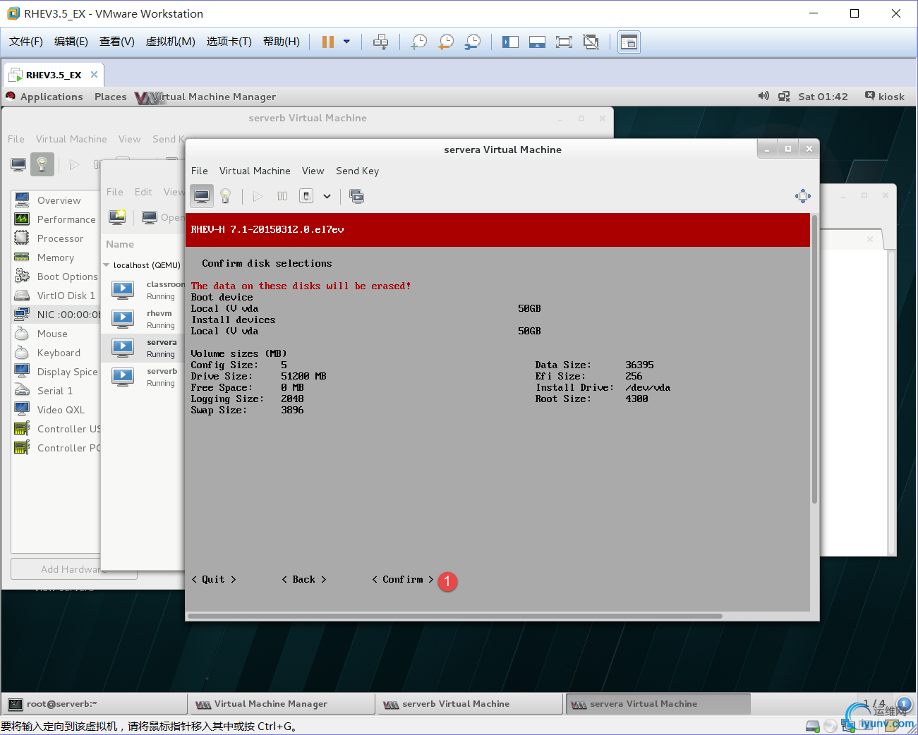The image size is (918, 735).
Task: Open View menu in servera window
Action: point(313,171)
